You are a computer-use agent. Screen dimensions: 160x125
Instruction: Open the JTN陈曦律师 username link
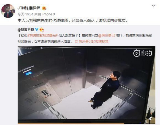(x=29, y=8)
